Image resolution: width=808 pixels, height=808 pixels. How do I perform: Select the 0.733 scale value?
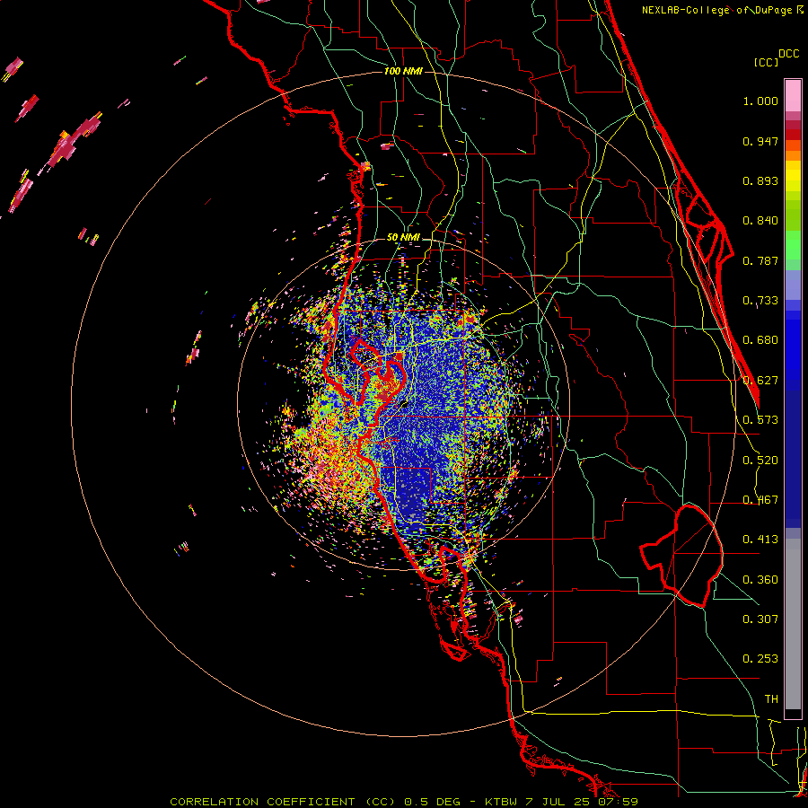pyautogui.click(x=760, y=301)
